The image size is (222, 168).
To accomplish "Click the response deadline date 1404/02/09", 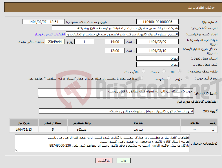I will [x=157, y=42].
